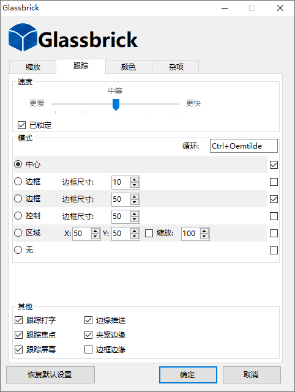295x392 pixels.
Task: Untick the cycle checkbox in the 边框 size-50 row
Action: (x=274, y=199)
